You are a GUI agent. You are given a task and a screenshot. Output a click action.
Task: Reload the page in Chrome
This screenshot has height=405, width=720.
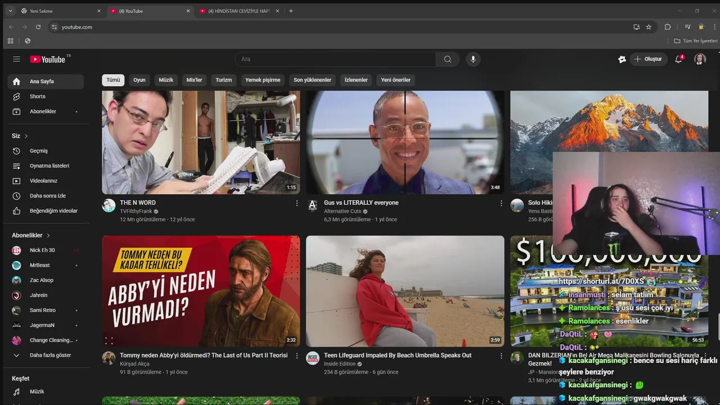point(38,27)
